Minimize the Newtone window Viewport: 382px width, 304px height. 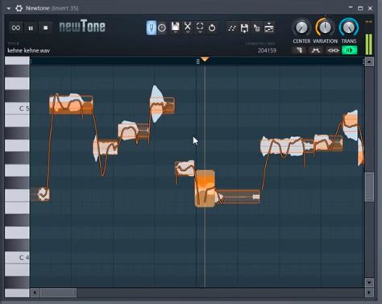tap(351, 8)
